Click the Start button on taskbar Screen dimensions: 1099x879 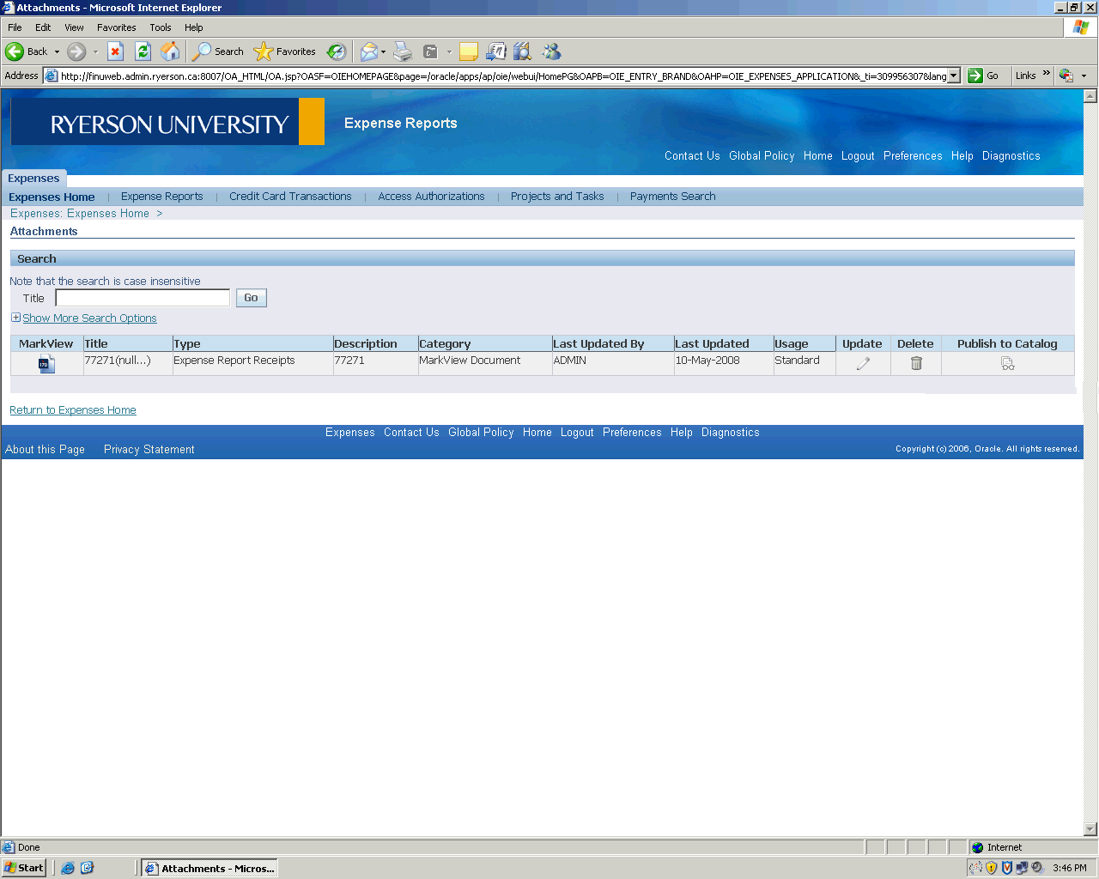(24, 868)
